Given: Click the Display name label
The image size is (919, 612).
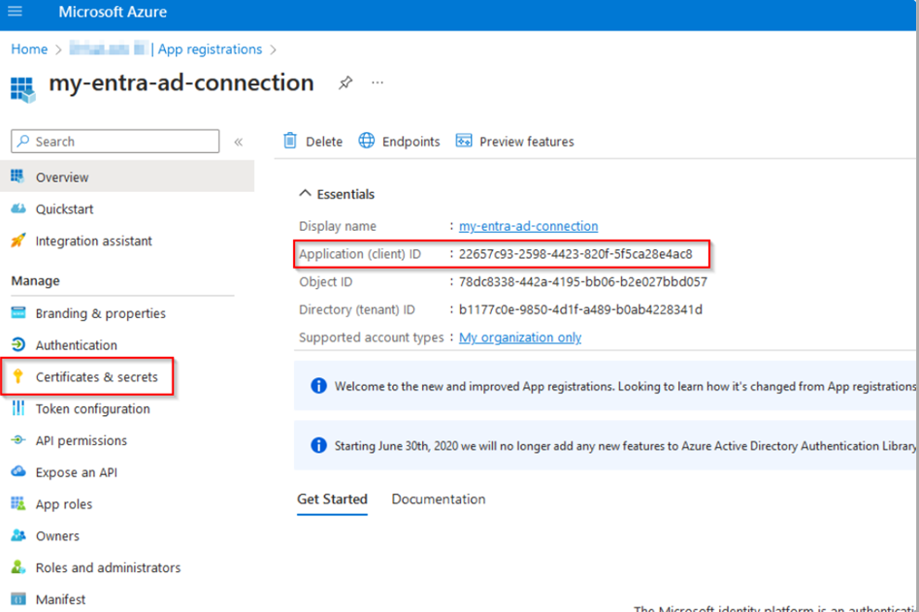Looking at the screenshot, I should click(x=338, y=226).
